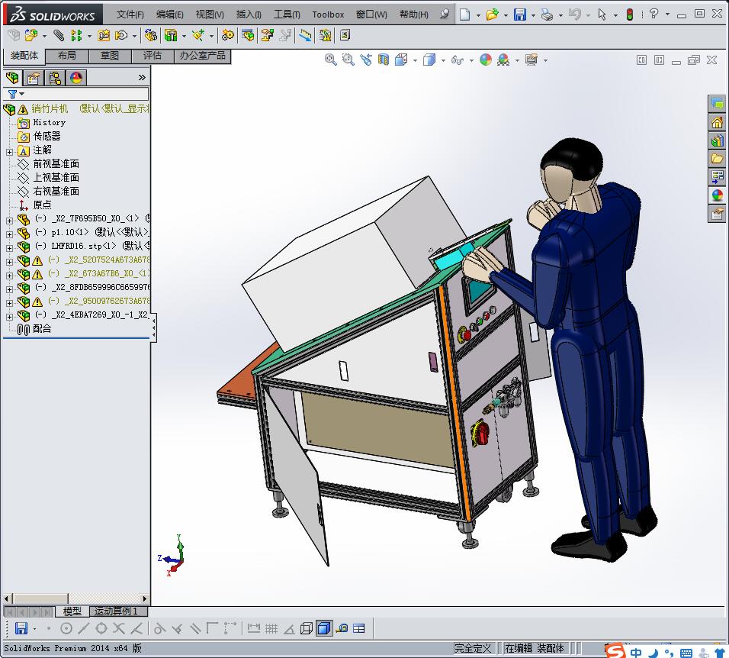Screen dimensions: 729x658
Task: Select the 传感器 sensors item
Action: [x=47, y=136]
